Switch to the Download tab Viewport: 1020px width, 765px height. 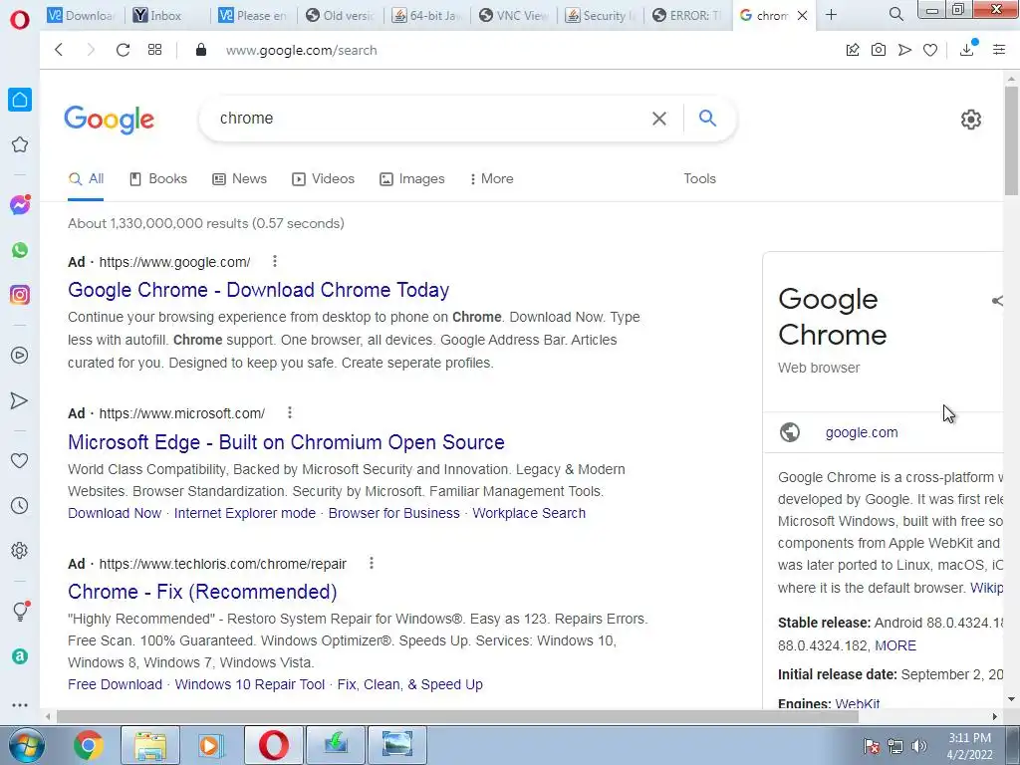84,15
